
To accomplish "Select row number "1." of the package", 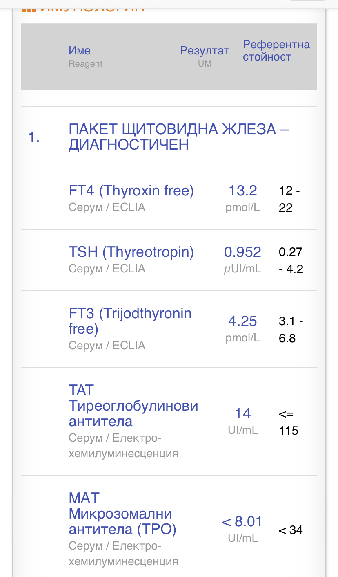I will click(x=34, y=137).
